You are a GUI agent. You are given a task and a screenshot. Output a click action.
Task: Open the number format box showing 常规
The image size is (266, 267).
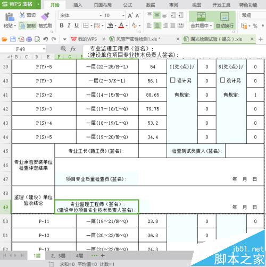[x=253, y=15]
